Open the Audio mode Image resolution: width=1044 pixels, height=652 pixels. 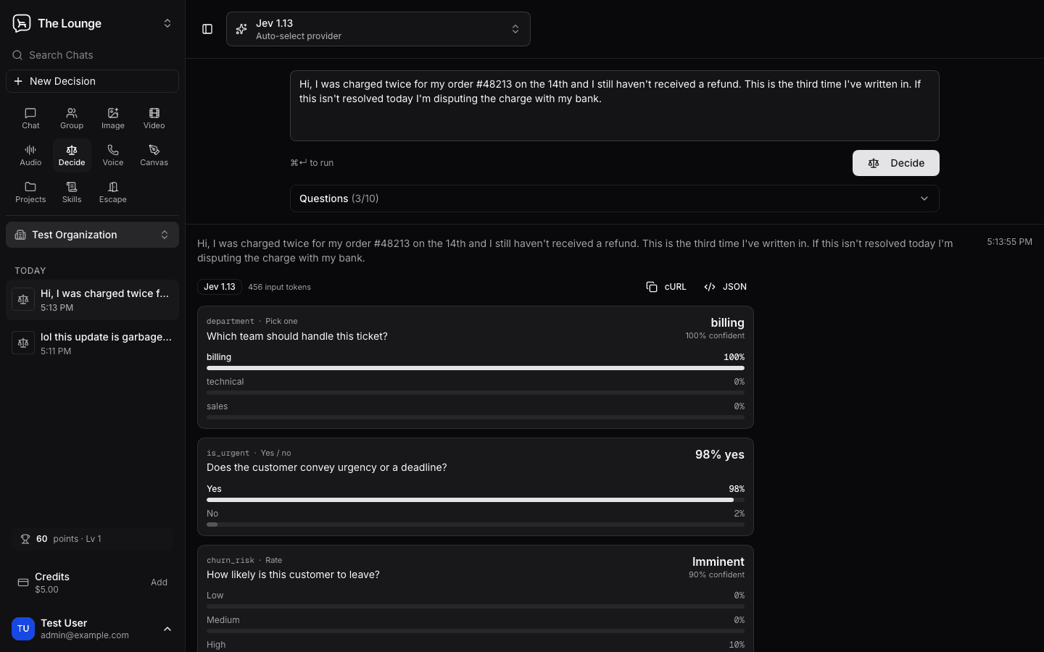coord(30,155)
